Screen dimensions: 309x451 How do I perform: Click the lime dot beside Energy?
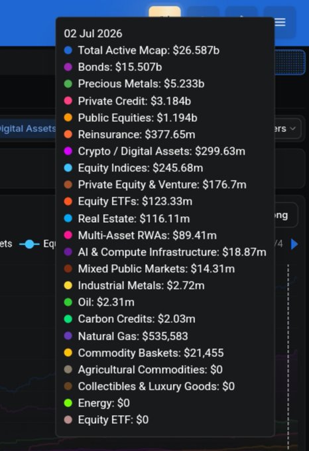(68, 403)
